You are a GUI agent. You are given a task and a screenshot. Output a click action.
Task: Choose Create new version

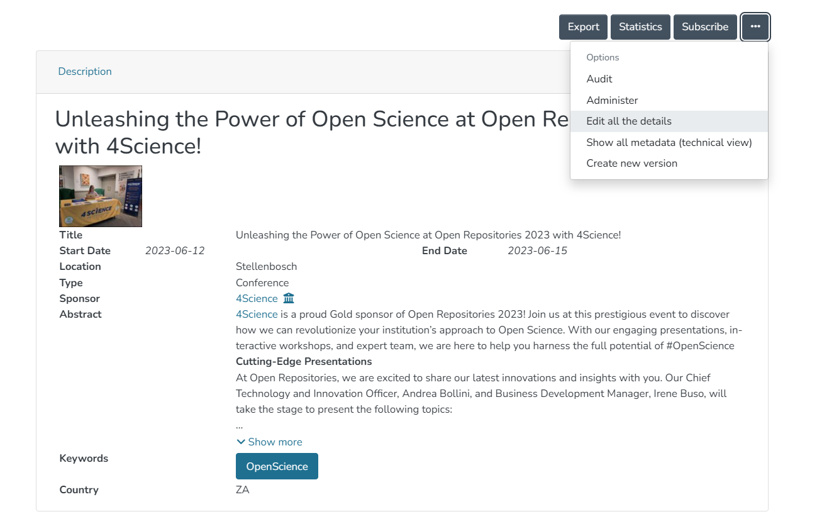pyautogui.click(x=669, y=164)
